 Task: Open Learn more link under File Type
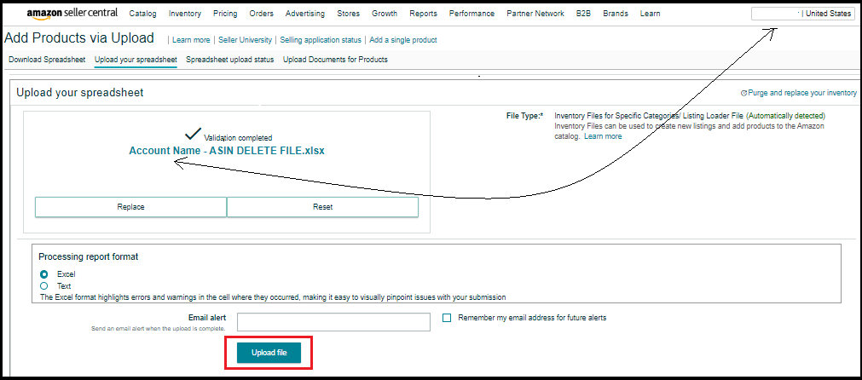point(603,136)
